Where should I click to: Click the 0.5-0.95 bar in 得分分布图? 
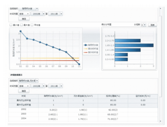(x=121, y=59)
